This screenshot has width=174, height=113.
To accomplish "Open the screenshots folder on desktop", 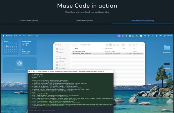I will tap(167, 49).
